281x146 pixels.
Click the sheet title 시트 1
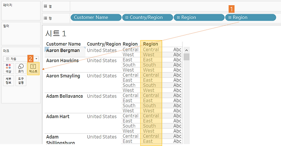point(56,33)
